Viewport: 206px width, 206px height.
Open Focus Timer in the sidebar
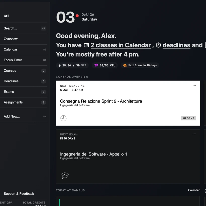tap(24, 60)
